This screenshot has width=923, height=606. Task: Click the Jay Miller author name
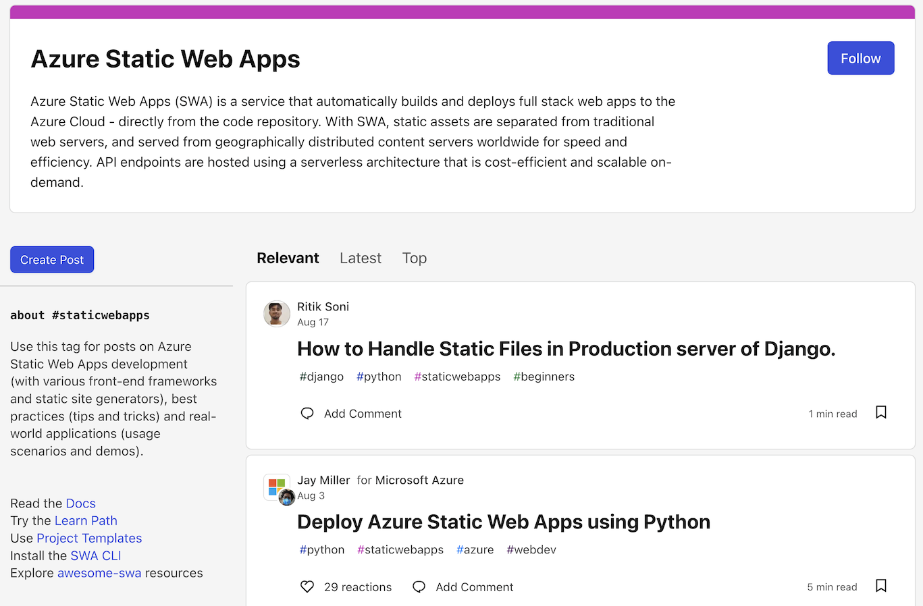pyautogui.click(x=323, y=480)
